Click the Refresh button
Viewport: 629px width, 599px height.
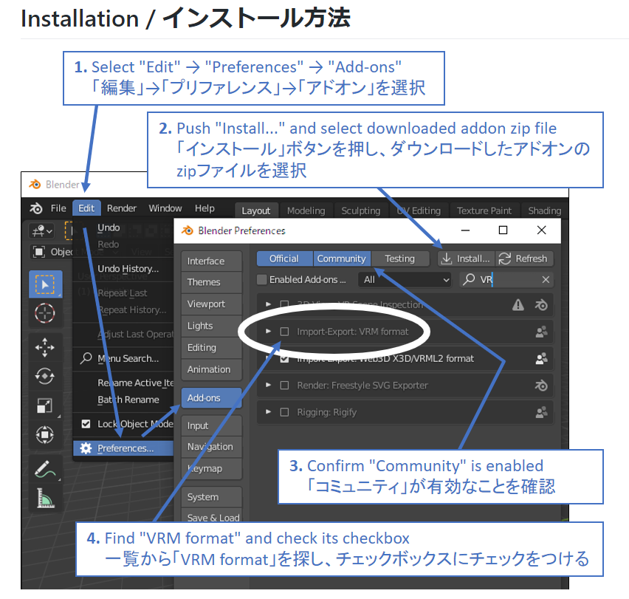pos(524,259)
